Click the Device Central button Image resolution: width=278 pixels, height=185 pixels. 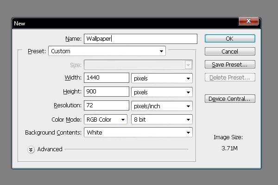pos(230,99)
